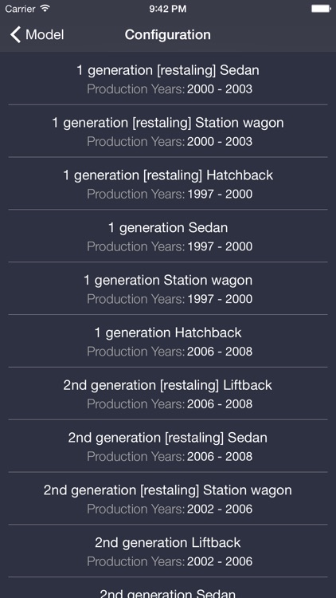Image resolution: width=336 pixels, height=598 pixels.
Task: Tap 2000 - 2003 years under Sedan
Action: [x=220, y=89]
